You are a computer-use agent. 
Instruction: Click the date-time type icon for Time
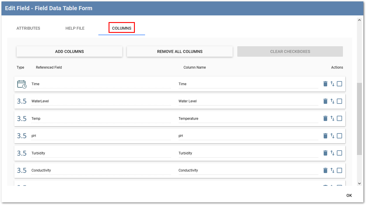22,84
